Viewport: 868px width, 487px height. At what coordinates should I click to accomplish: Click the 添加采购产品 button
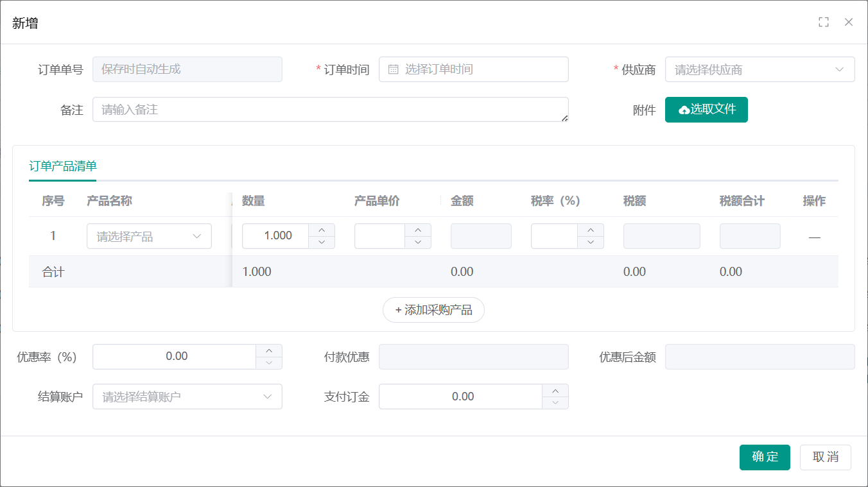[x=433, y=310]
